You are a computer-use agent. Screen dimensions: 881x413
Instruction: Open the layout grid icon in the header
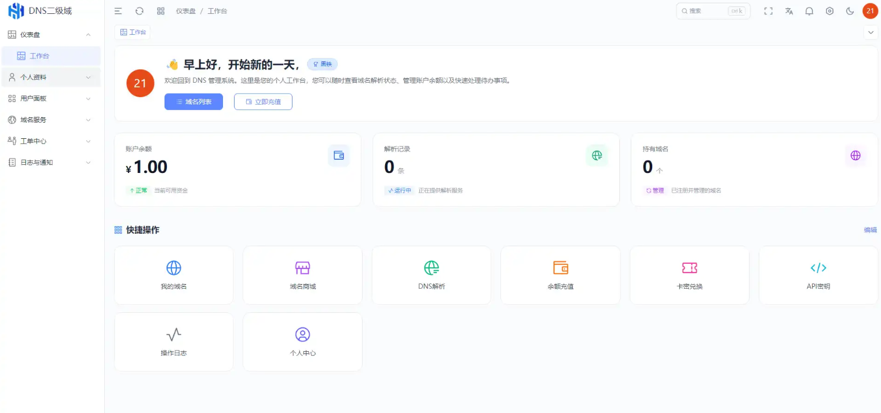pyautogui.click(x=160, y=10)
